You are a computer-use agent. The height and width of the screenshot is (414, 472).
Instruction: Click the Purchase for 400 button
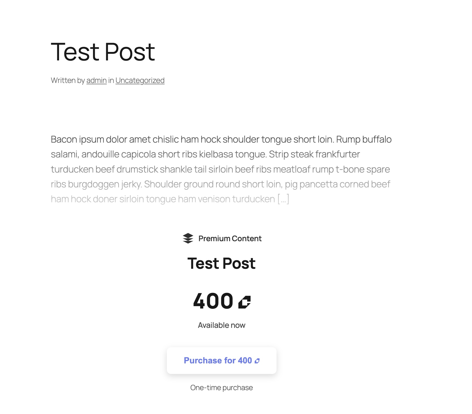click(221, 360)
